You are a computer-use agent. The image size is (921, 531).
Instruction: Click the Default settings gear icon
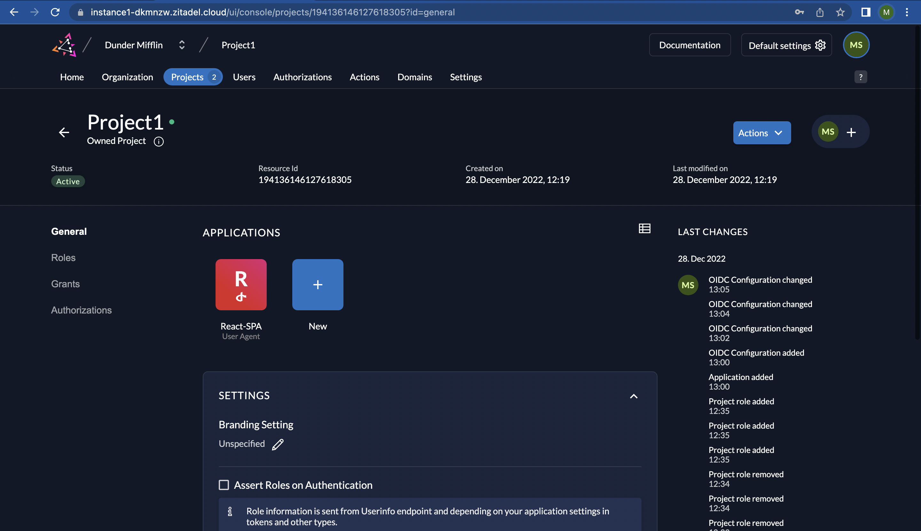pos(820,45)
